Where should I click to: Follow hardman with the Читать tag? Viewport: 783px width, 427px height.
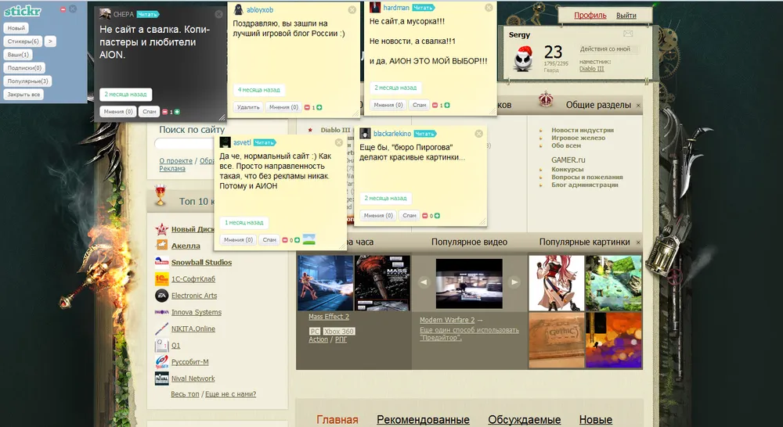[424, 8]
